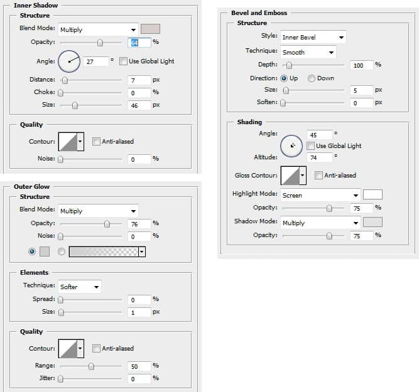Click the Inner Shadow Choke slider handle

61,93
